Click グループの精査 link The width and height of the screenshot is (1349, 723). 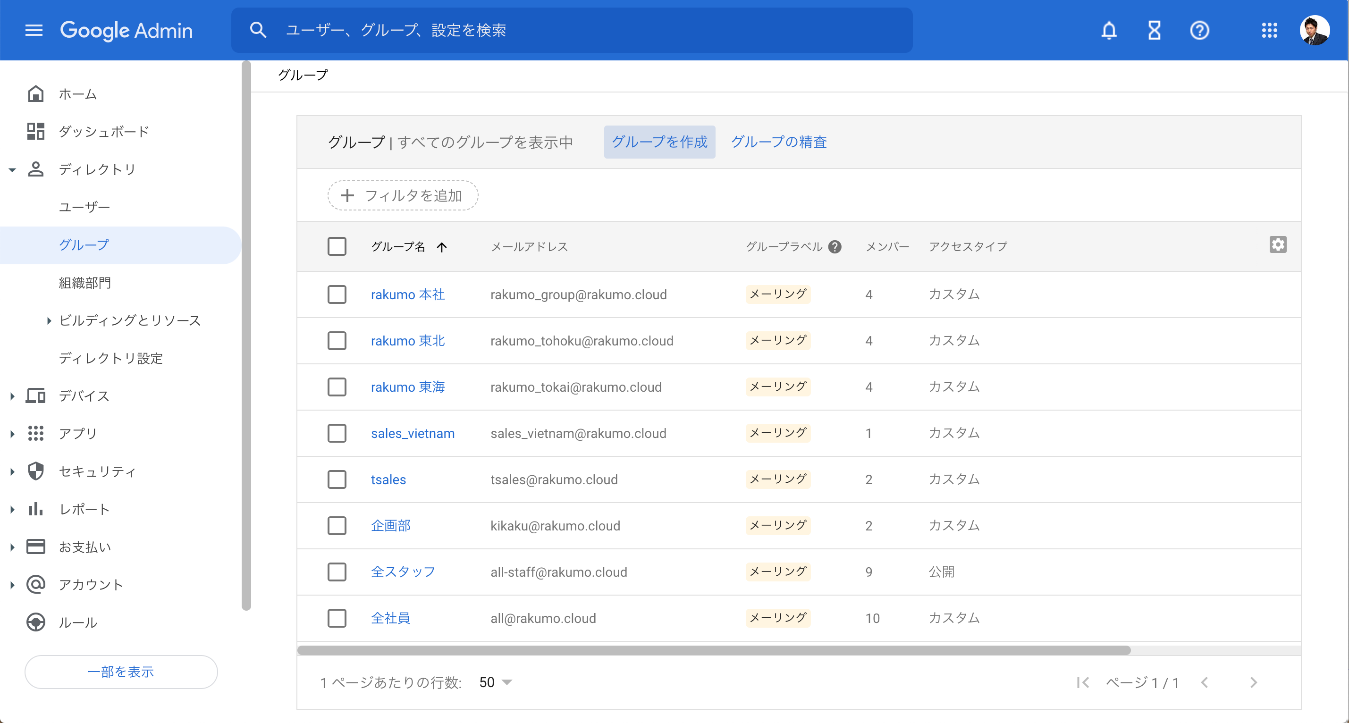pos(779,142)
